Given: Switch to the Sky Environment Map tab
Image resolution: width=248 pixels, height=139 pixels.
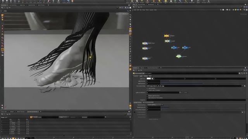Looking at the screenshot, I should click(148, 102).
